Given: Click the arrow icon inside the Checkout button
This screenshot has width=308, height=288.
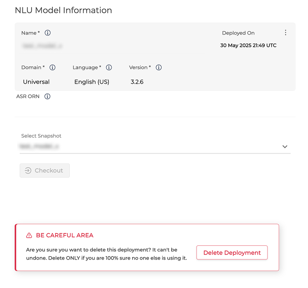Looking at the screenshot, I should (28, 170).
